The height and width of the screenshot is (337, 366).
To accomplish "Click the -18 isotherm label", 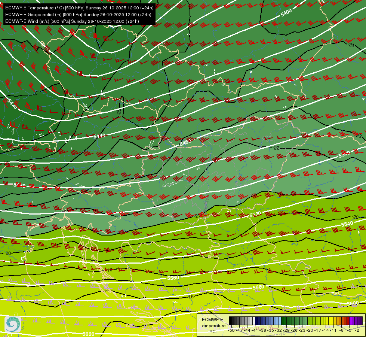I will tap(109, 270).
